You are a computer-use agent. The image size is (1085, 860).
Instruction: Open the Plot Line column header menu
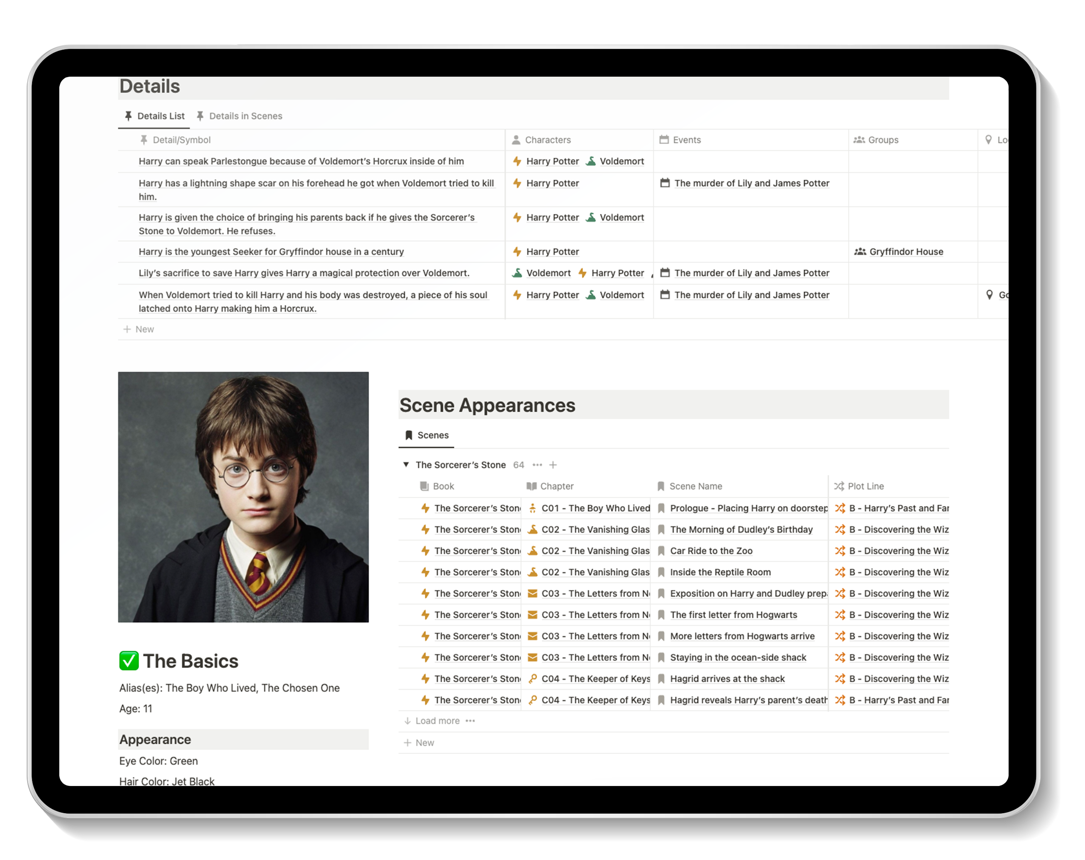(x=859, y=486)
